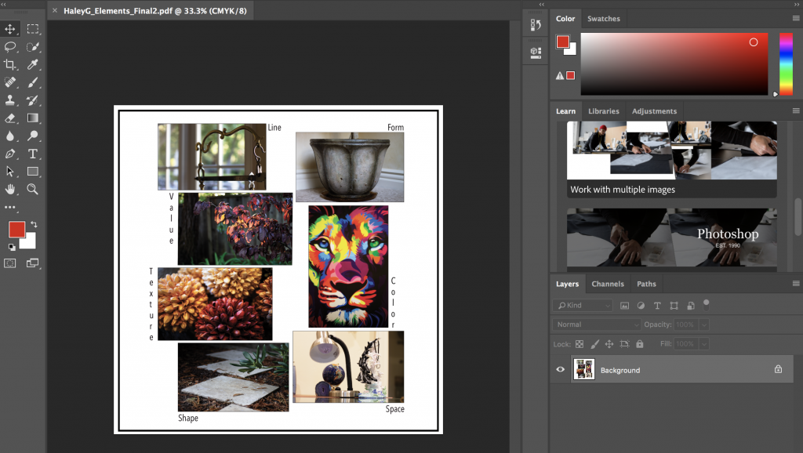The height and width of the screenshot is (453, 803).
Task: Select the Lasso tool
Action: (10, 47)
